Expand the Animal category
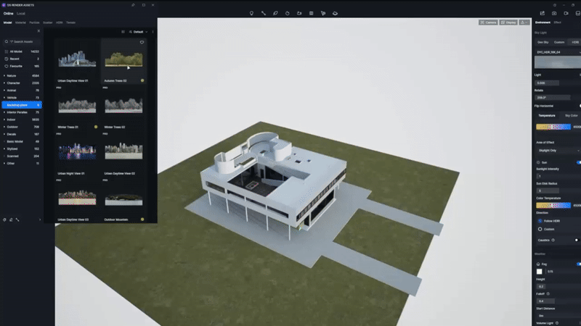 (x=4, y=90)
